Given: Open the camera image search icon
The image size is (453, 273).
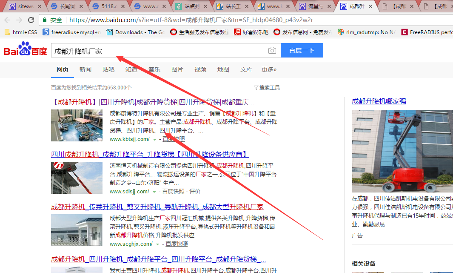Looking at the screenshot, I should (272, 51).
